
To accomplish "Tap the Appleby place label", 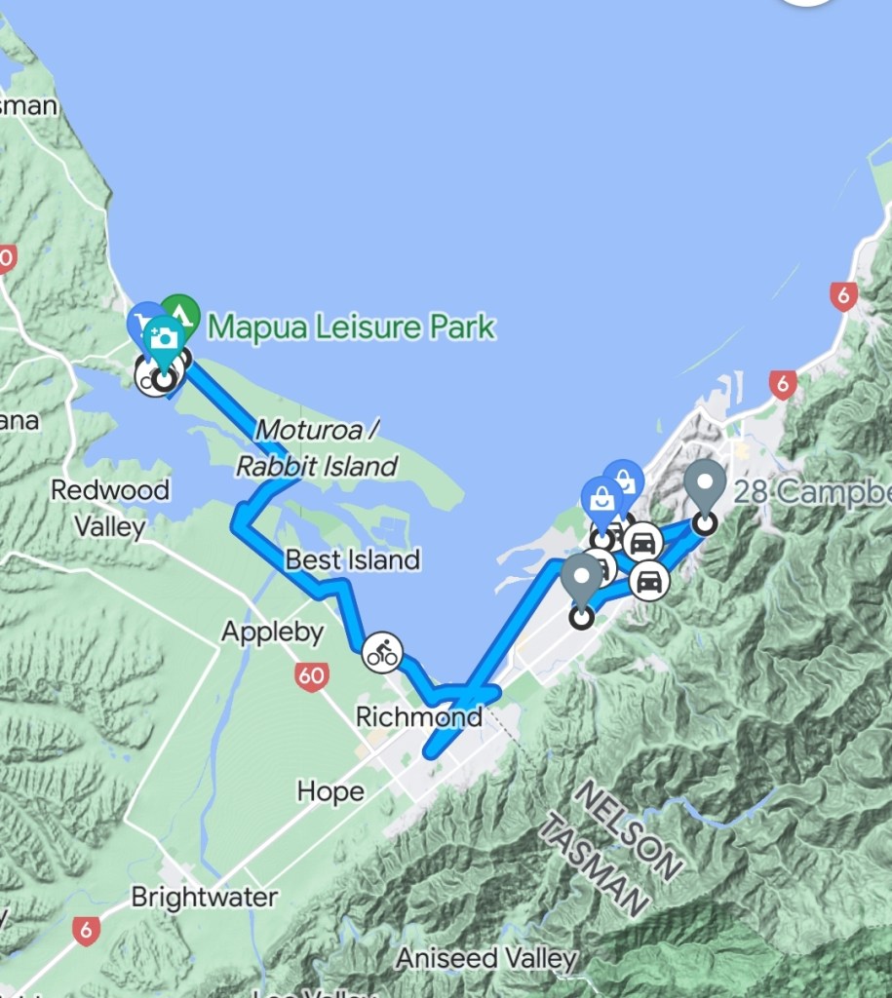I will 273,632.
